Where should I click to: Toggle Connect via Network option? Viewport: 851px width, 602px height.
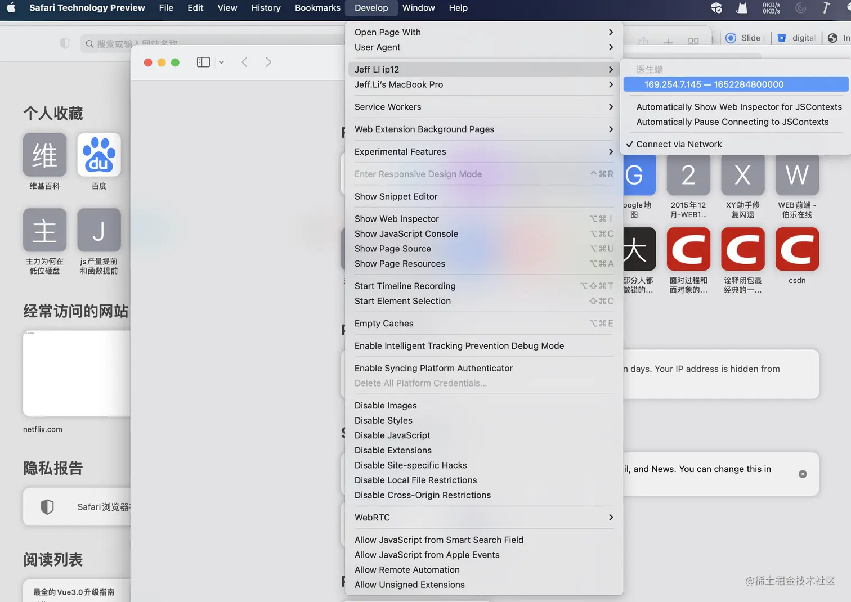[x=734, y=145]
